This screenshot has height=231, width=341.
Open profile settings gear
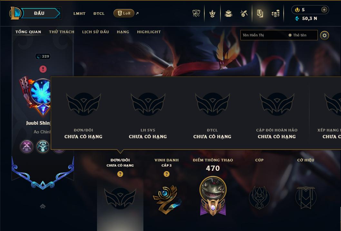coord(325,35)
